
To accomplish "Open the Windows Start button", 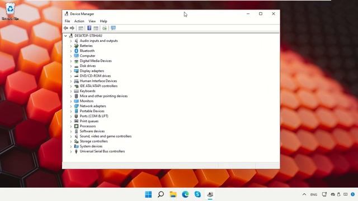I will pyautogui.click(x=148, y=194).
